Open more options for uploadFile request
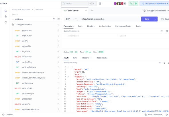Viewport: 169px width, 117px height. point(59,46)
